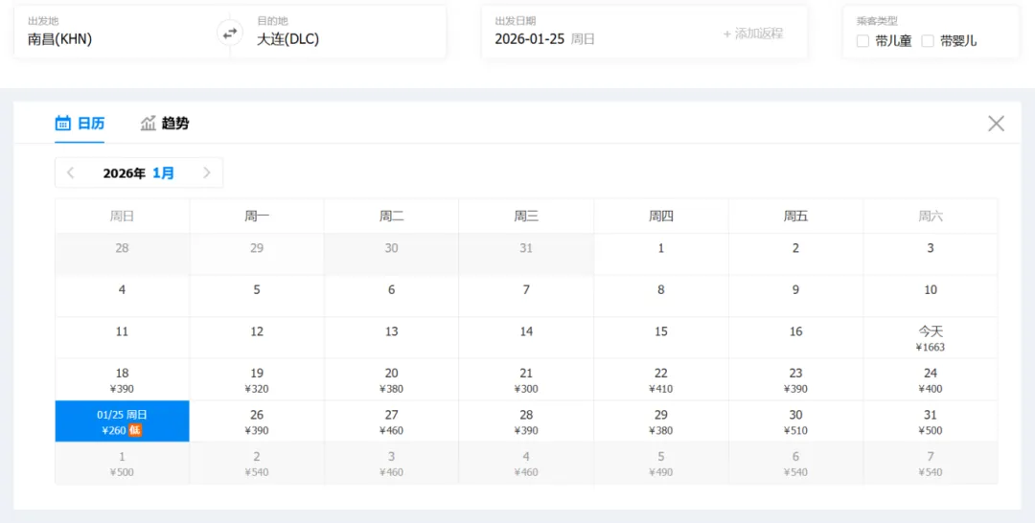Select January 31 priced ¥500
Image resolution: width=1035 pixels, height=523 pixels.
click(931, 421)
